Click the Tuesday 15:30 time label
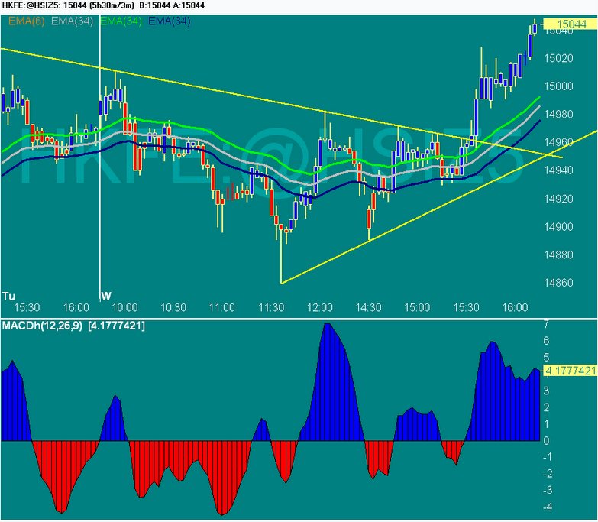 (x=27, y=307)
